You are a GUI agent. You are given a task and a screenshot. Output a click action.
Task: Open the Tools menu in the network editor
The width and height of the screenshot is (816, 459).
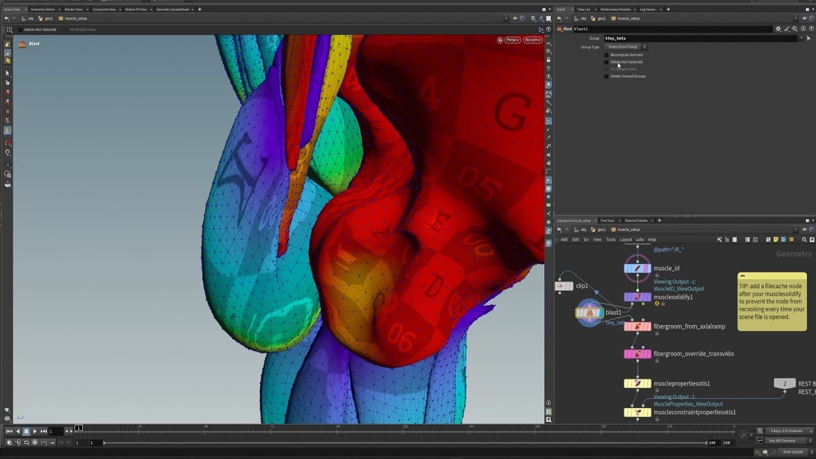pyautogui.click(x=611, y=240)
